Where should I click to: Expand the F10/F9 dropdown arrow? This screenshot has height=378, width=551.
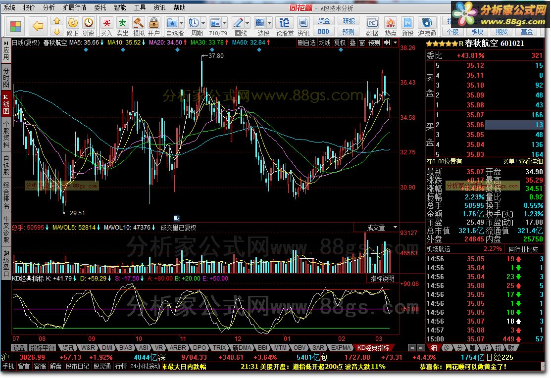pyautogui.click(x=225, y=24)
